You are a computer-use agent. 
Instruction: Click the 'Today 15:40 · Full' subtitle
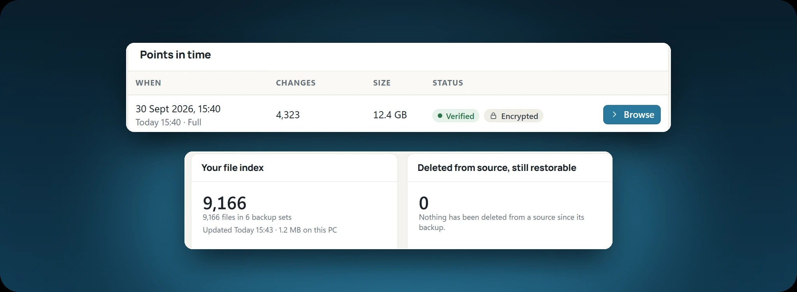169,122
